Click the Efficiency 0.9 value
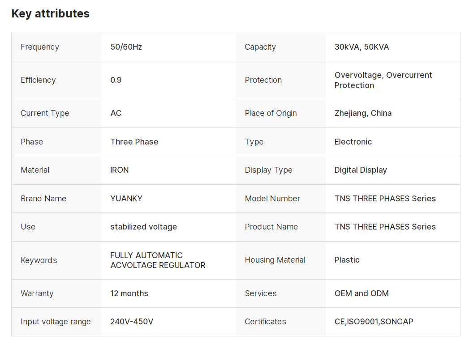 [x=116, y=80]
